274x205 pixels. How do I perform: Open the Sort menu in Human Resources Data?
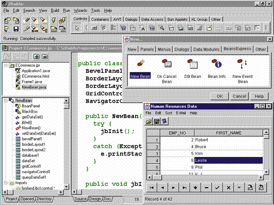click(x=169, y=113)
